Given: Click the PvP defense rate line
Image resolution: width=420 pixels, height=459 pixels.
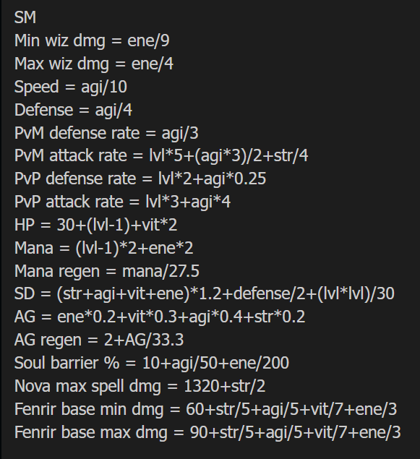Looking at the screenshot, I should click(x=140, y=179).
